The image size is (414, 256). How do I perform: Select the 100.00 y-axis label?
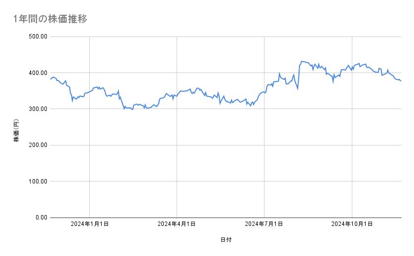click(x=37, y=181)
